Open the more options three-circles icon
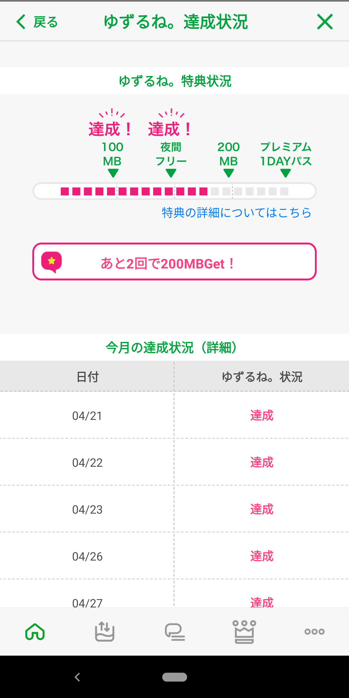The height and width of the screenshot is (698, 349). coord(314,631)
